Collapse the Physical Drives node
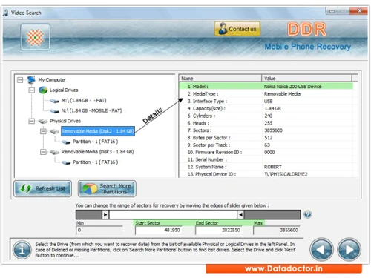 [31, 121]
